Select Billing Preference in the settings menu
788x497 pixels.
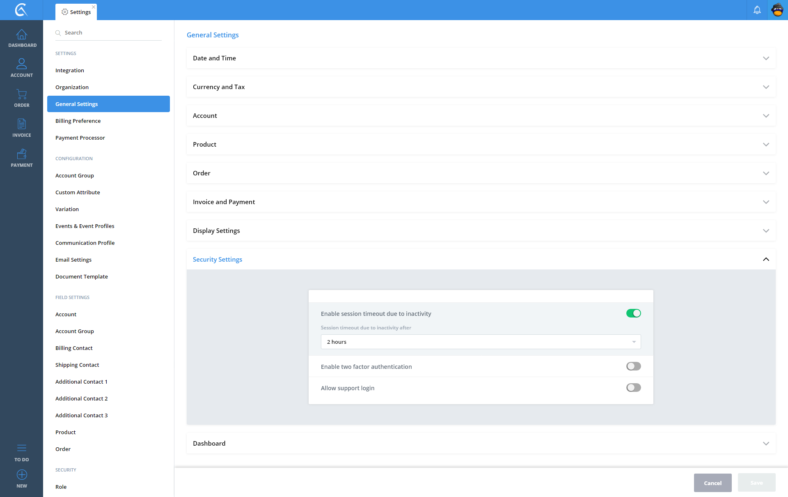click(78, 121)
